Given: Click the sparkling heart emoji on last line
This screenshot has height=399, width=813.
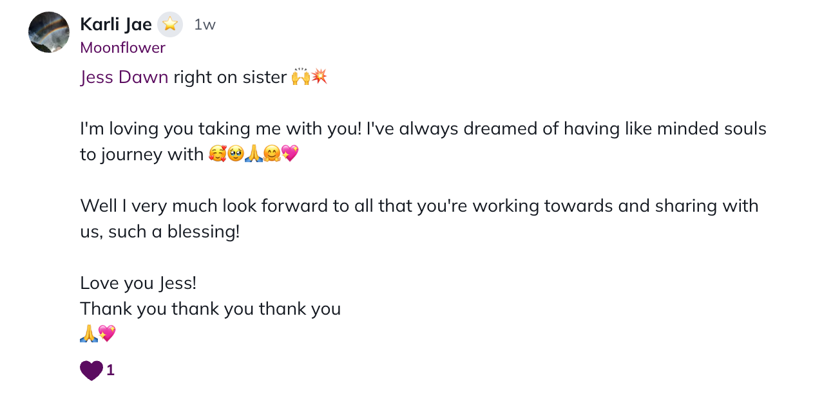Looking at the screenshot, I should click(x=106, y=333).
